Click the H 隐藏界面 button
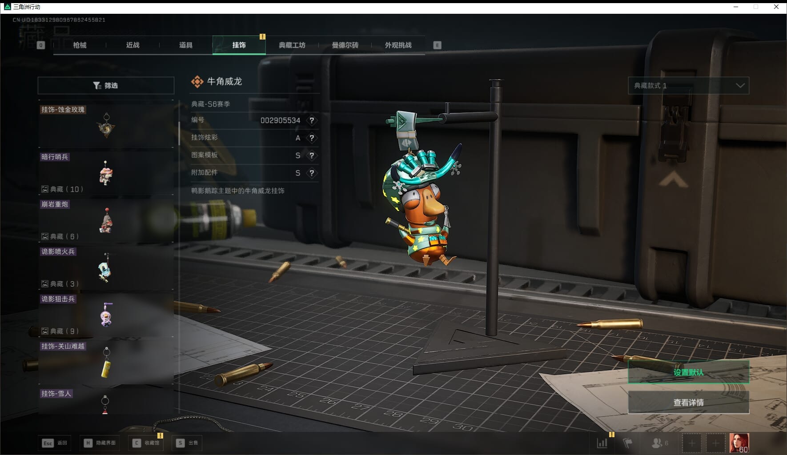Viewport: 787px width, 455px height. click(100, 443)
